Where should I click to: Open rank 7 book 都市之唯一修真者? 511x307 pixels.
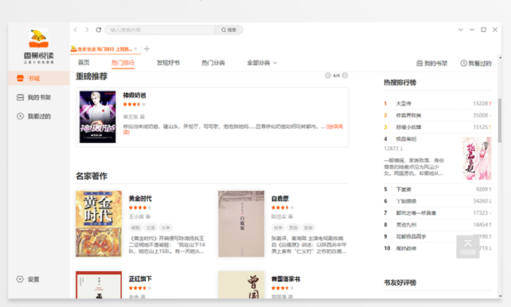[415, 212]
